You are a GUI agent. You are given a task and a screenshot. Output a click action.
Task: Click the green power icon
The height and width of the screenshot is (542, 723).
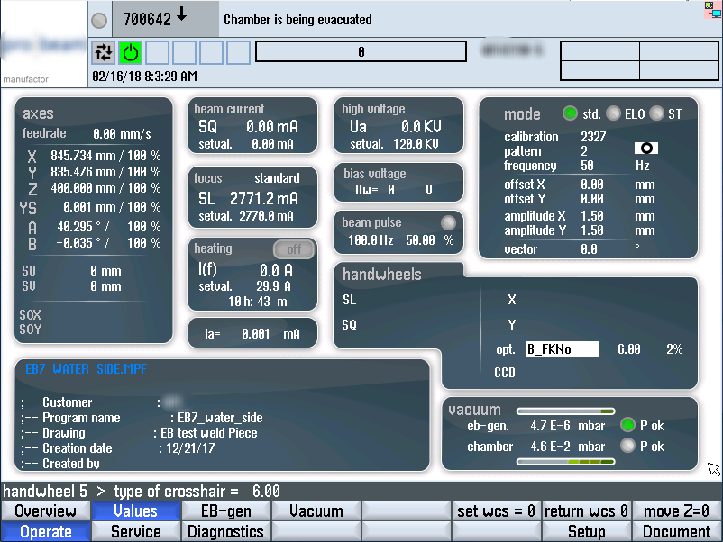132,52
